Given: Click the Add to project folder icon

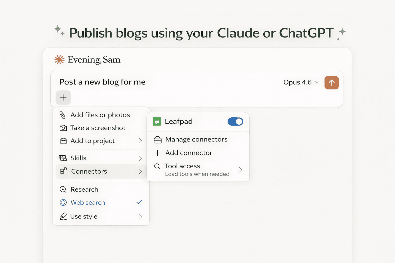Looking at the screenshot, I should click(63, 141).
